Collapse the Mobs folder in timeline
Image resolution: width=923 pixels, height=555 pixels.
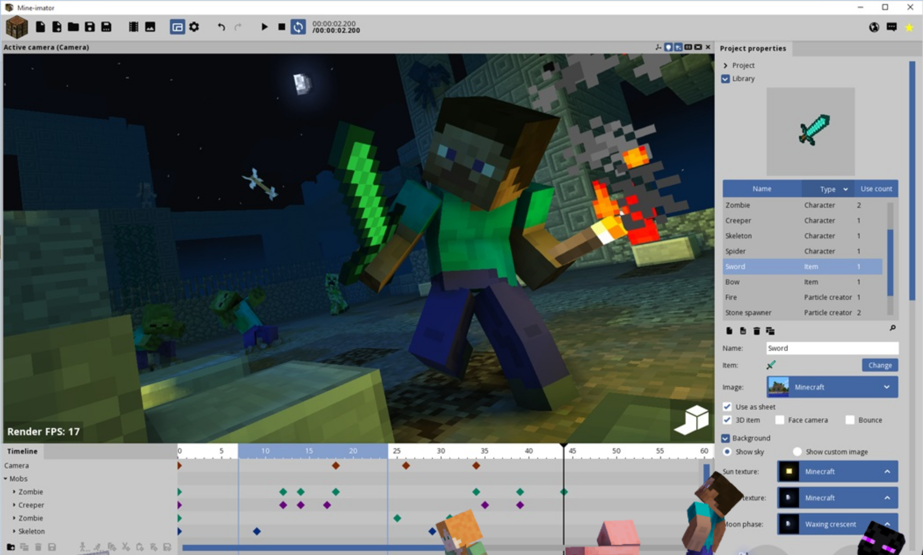[5, 479]
